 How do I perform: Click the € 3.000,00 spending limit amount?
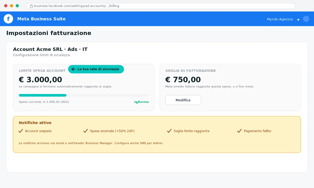40,80
